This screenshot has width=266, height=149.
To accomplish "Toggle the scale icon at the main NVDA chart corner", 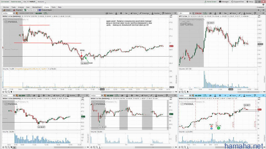I will pyautogui.click(x=171, y=16).
